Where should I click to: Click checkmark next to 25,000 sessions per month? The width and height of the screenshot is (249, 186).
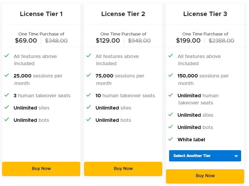pyautogui.click(x=7, y=75)
